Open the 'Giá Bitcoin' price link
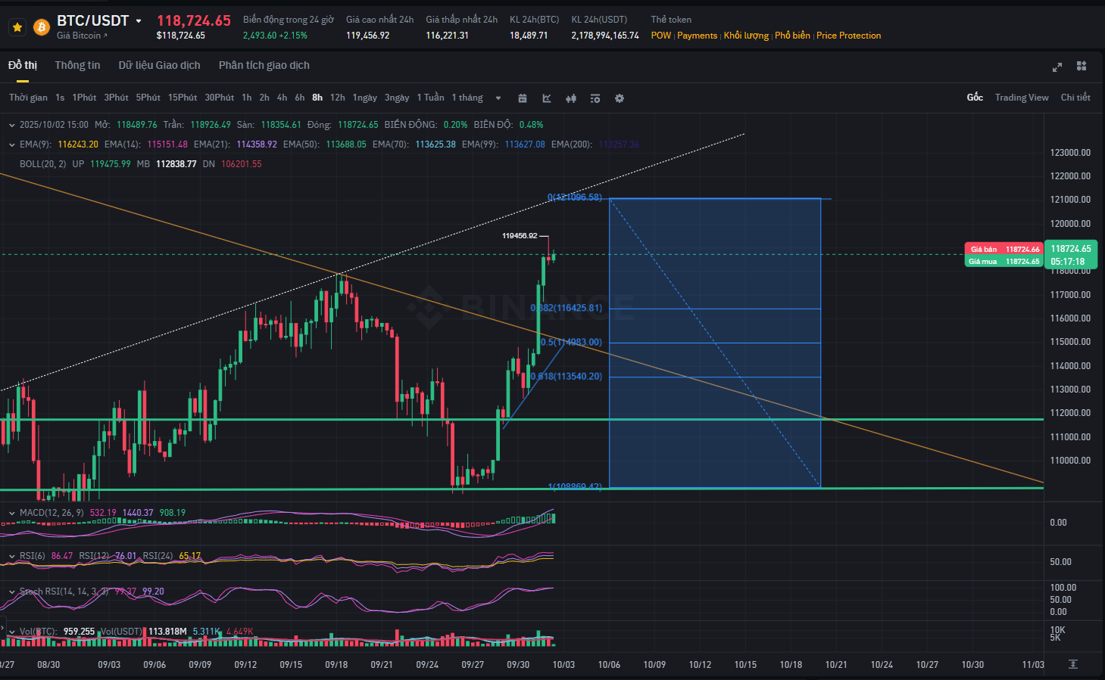 point(82,36)
